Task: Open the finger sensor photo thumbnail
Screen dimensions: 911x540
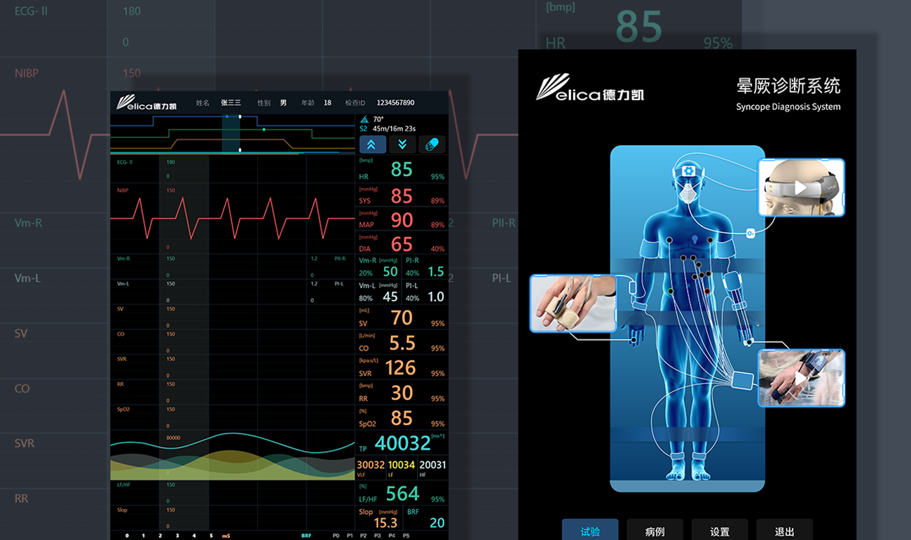Action: point(573,303)
